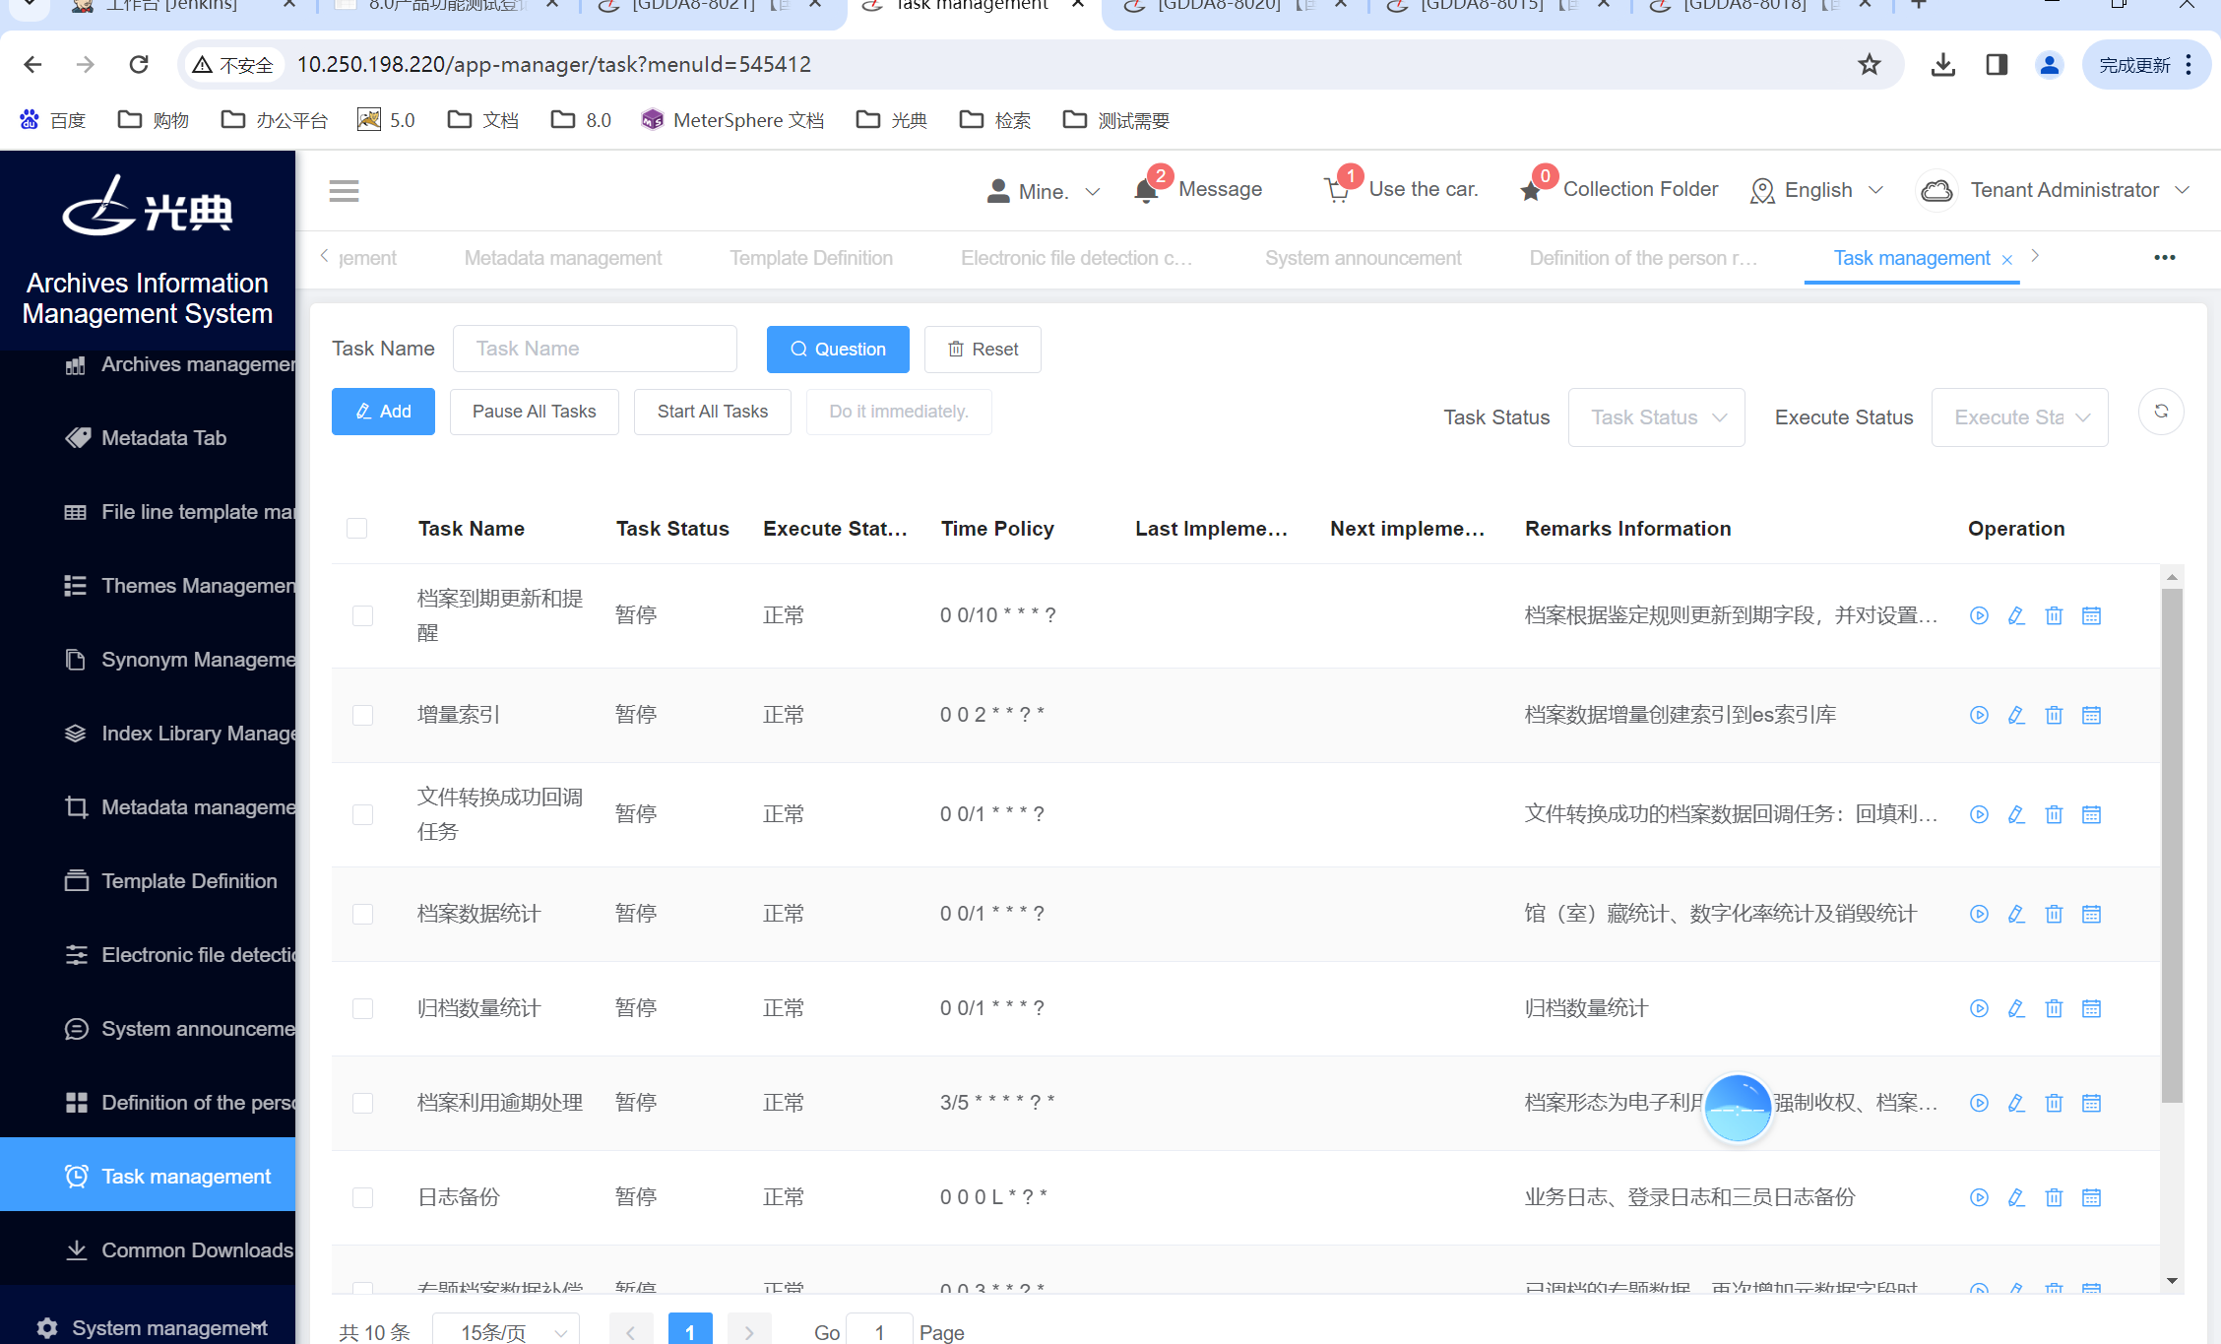Run the 档案到期更新和提醒 task now
The width and height of the screenshot is (2221, 1344).
pos(1979,615)
